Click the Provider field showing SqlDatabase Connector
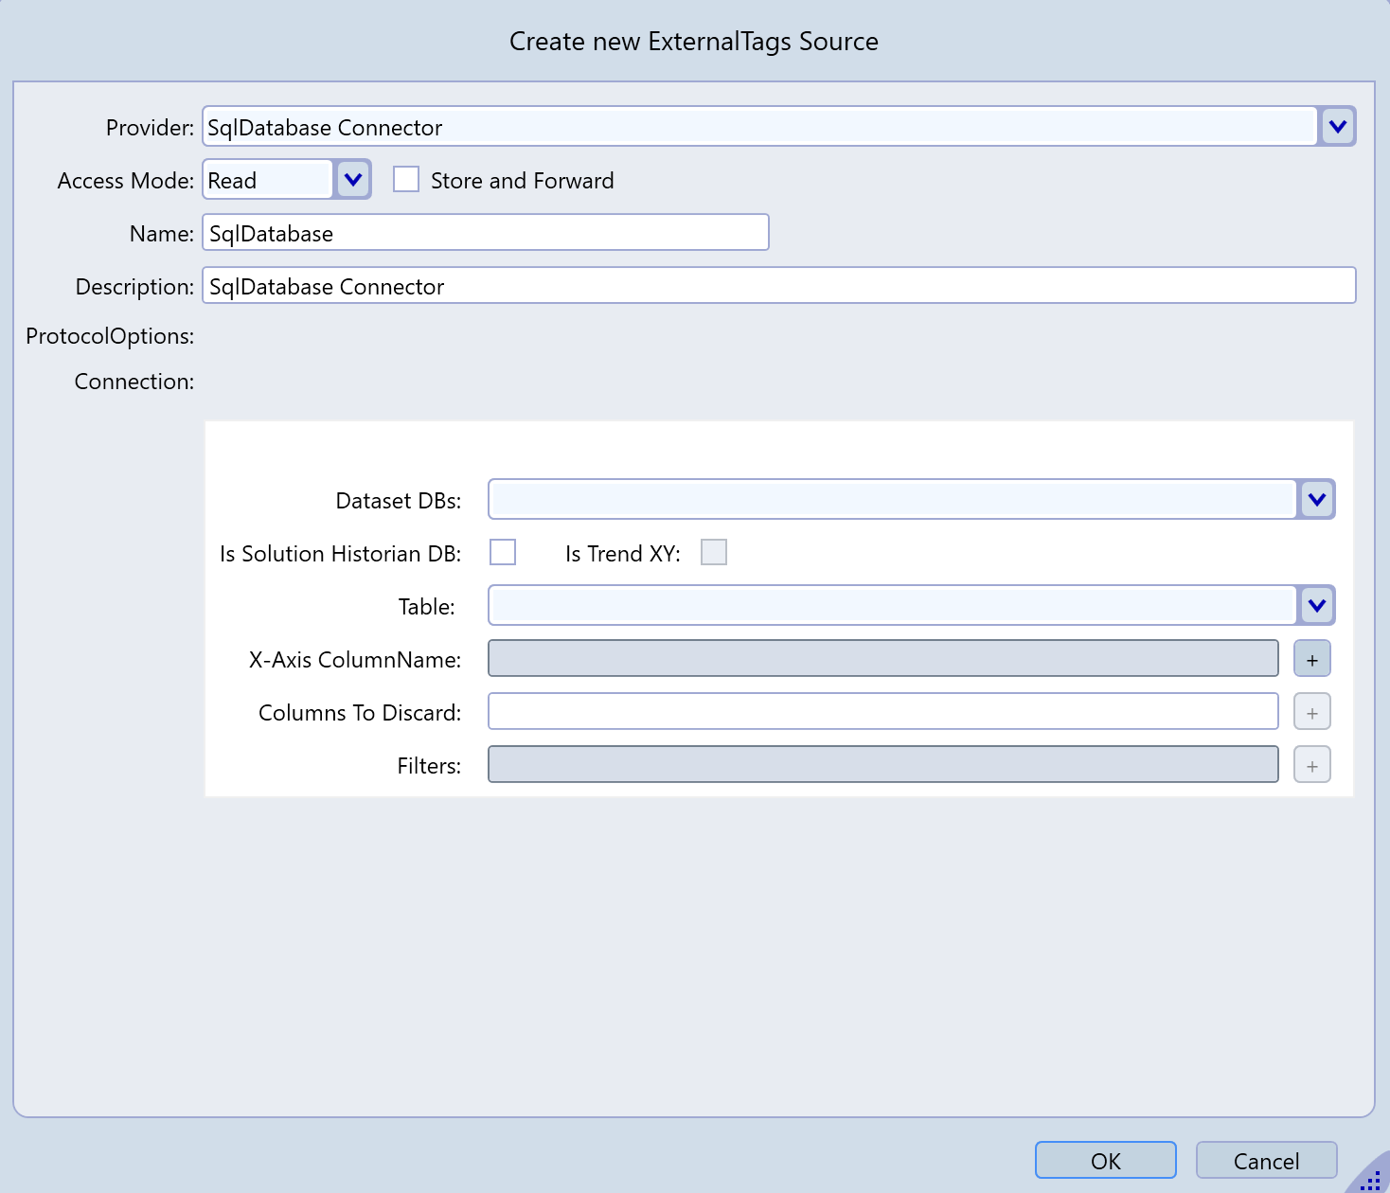 [x=757, y=127]
